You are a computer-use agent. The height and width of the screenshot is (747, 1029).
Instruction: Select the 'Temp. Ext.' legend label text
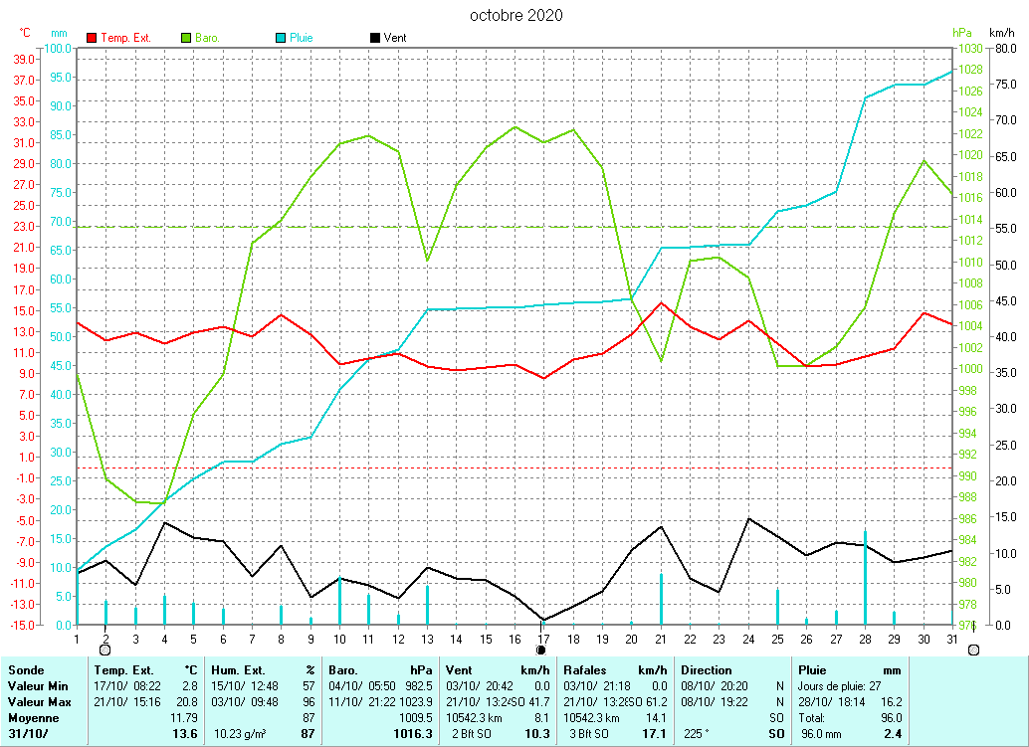pyautogui.click(x=125, y=38)
